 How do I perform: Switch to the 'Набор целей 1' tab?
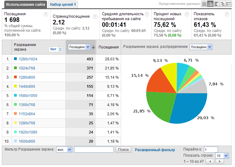point(63,4)
